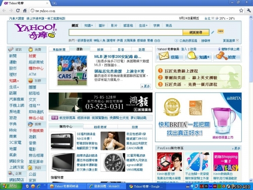This screenshot has height=190, width=253.
Task: Click the wristwatch product thumbnail
Action: click(x=113, y=162)
